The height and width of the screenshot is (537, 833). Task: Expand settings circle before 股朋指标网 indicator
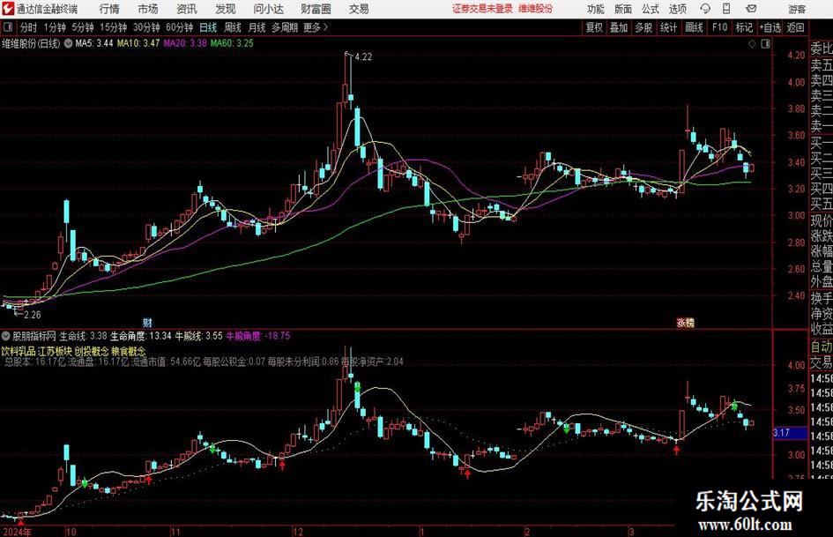click(6, 336)
